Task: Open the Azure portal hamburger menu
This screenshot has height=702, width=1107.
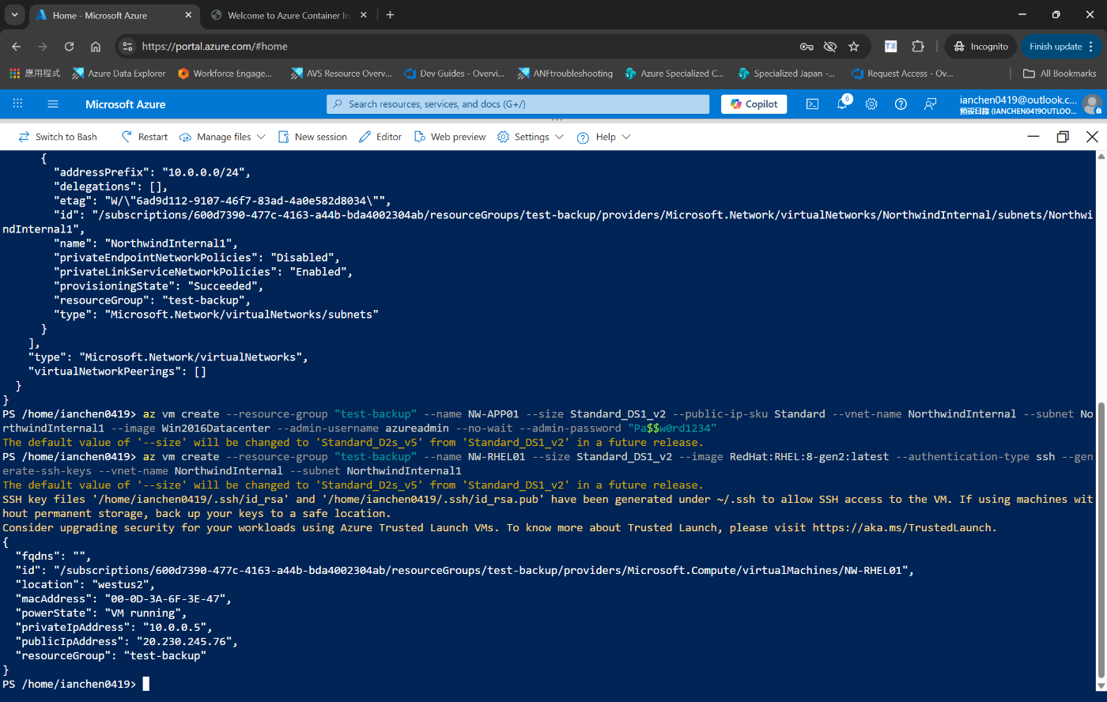Action: (53, 104)
